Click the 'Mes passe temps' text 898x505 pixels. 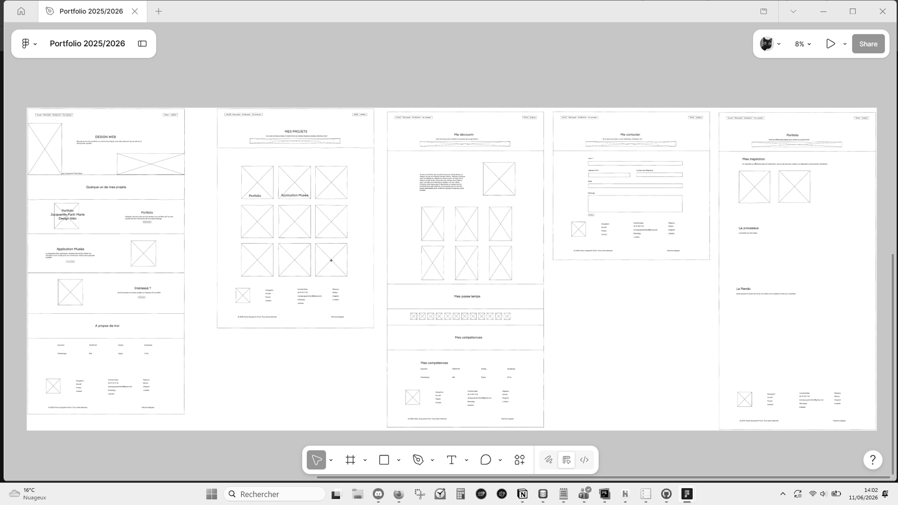(467, 296)
